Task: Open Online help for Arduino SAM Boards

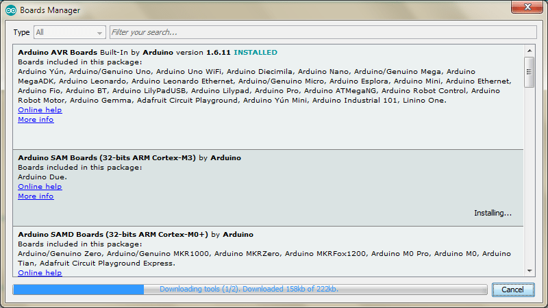Action: tap(40, 187)
